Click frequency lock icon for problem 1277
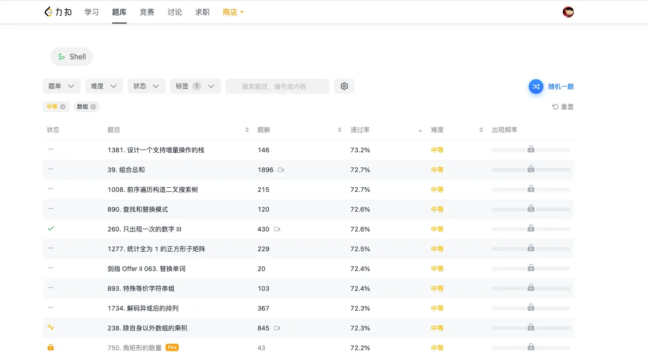 [x=531, y=248]
